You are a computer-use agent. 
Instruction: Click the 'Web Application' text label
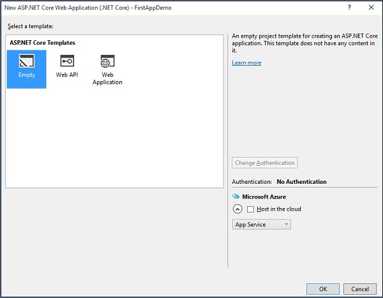[x=107, y=78]
